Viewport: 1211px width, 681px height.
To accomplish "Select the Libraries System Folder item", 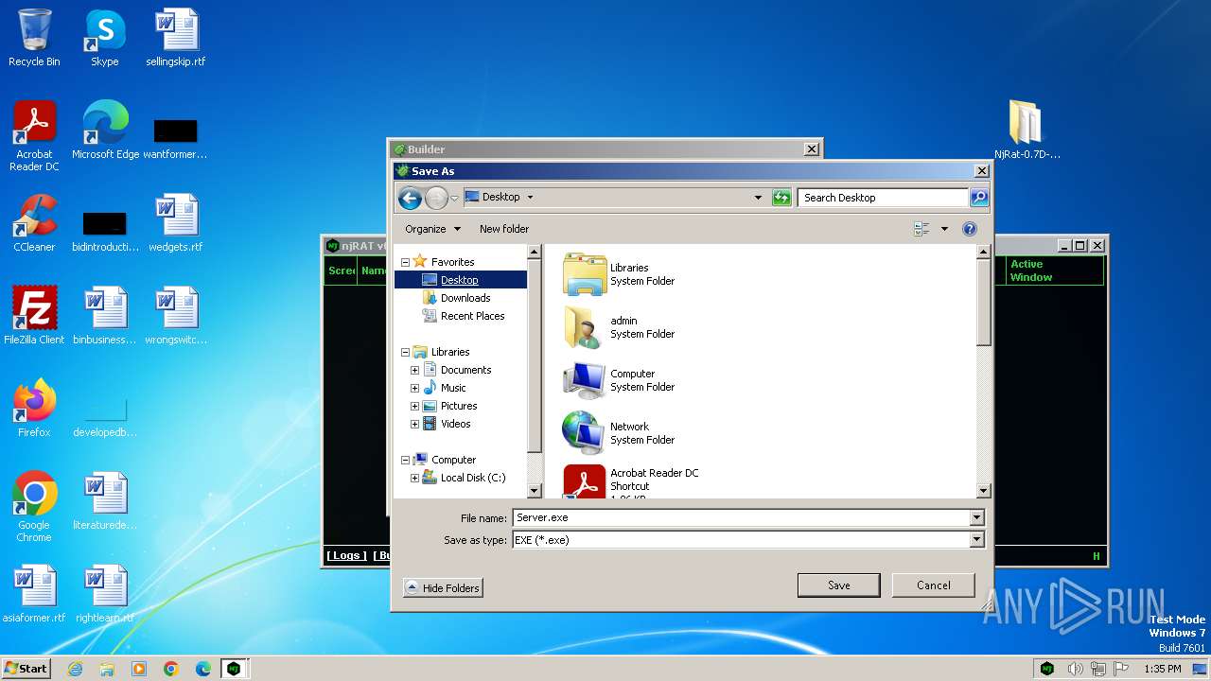I will click(620, 274).
